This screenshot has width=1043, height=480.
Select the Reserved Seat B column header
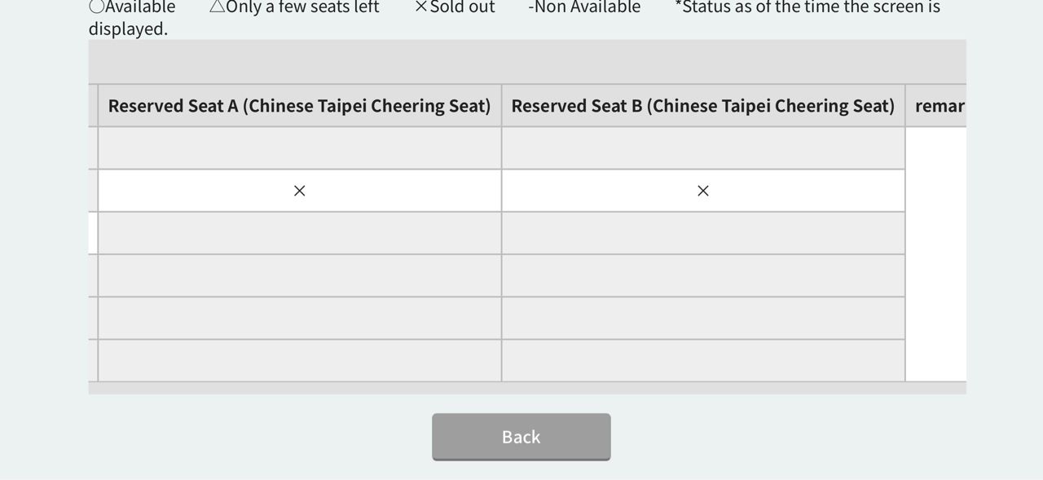[x=702, y=106]
